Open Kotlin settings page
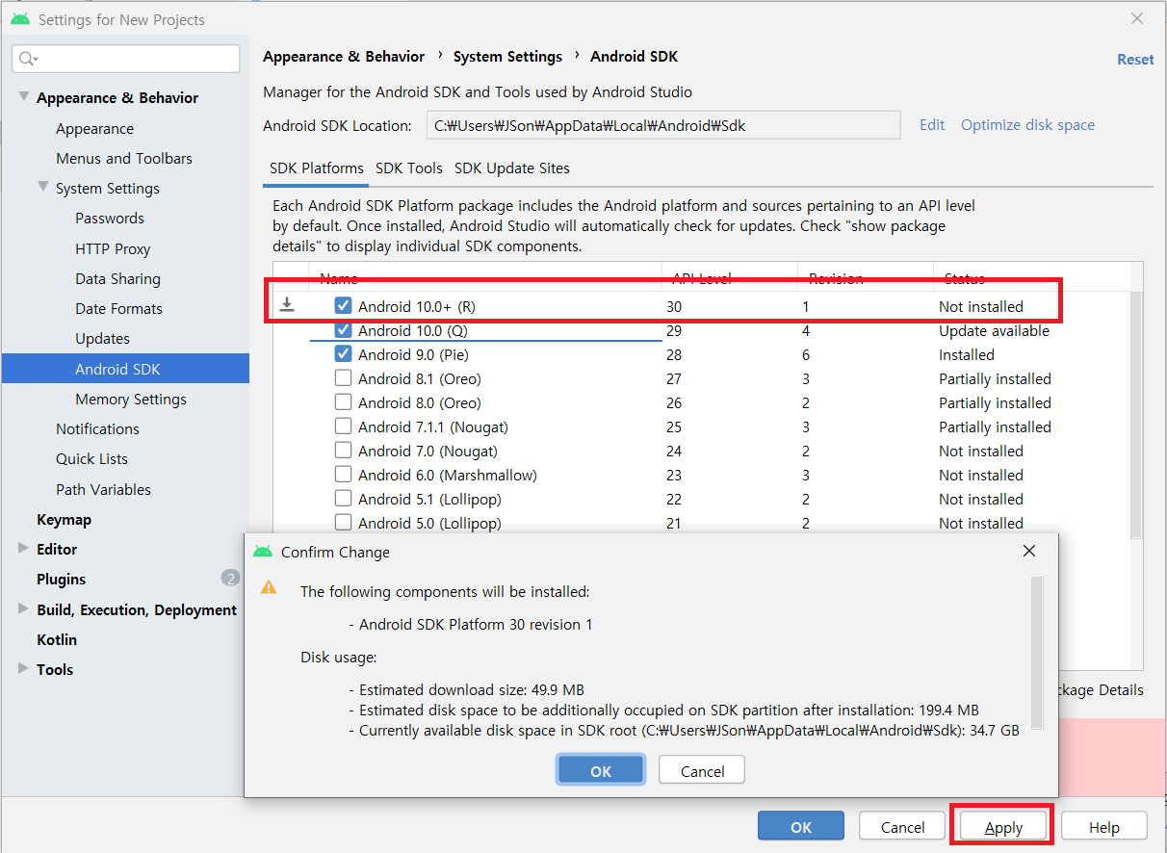The width and height of the screenshot is (1167, 853). point(57,639)
